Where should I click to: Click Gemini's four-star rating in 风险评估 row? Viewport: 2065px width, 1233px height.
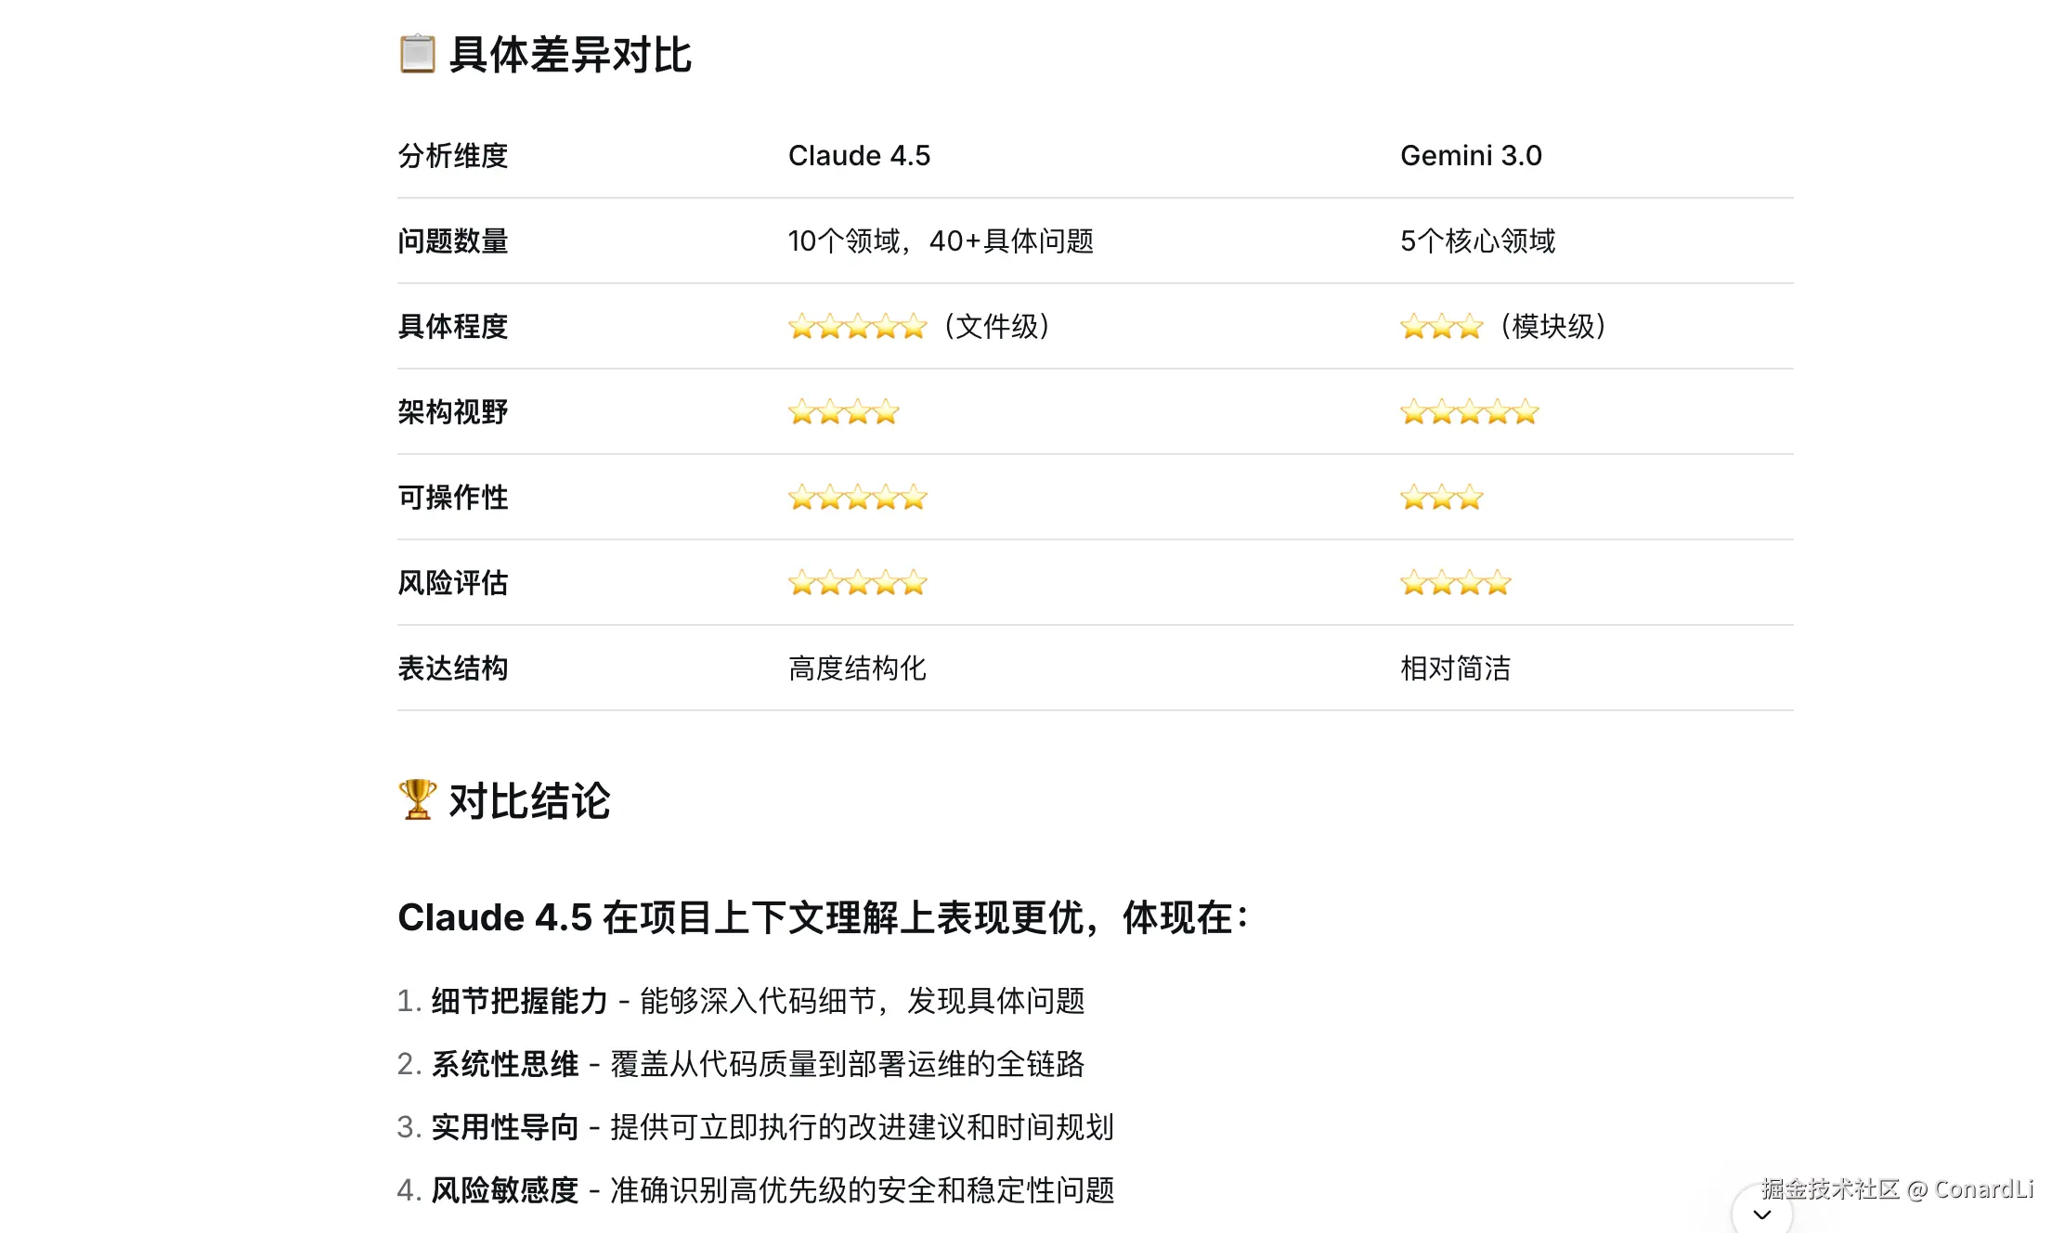tap(1455, 583)
